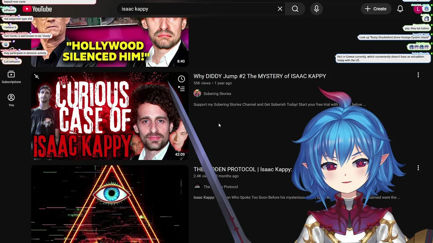Play the Hollywood Silenced Him thumbnail
This screenshot has height=243, width=433.
click(x=110, y=42)
